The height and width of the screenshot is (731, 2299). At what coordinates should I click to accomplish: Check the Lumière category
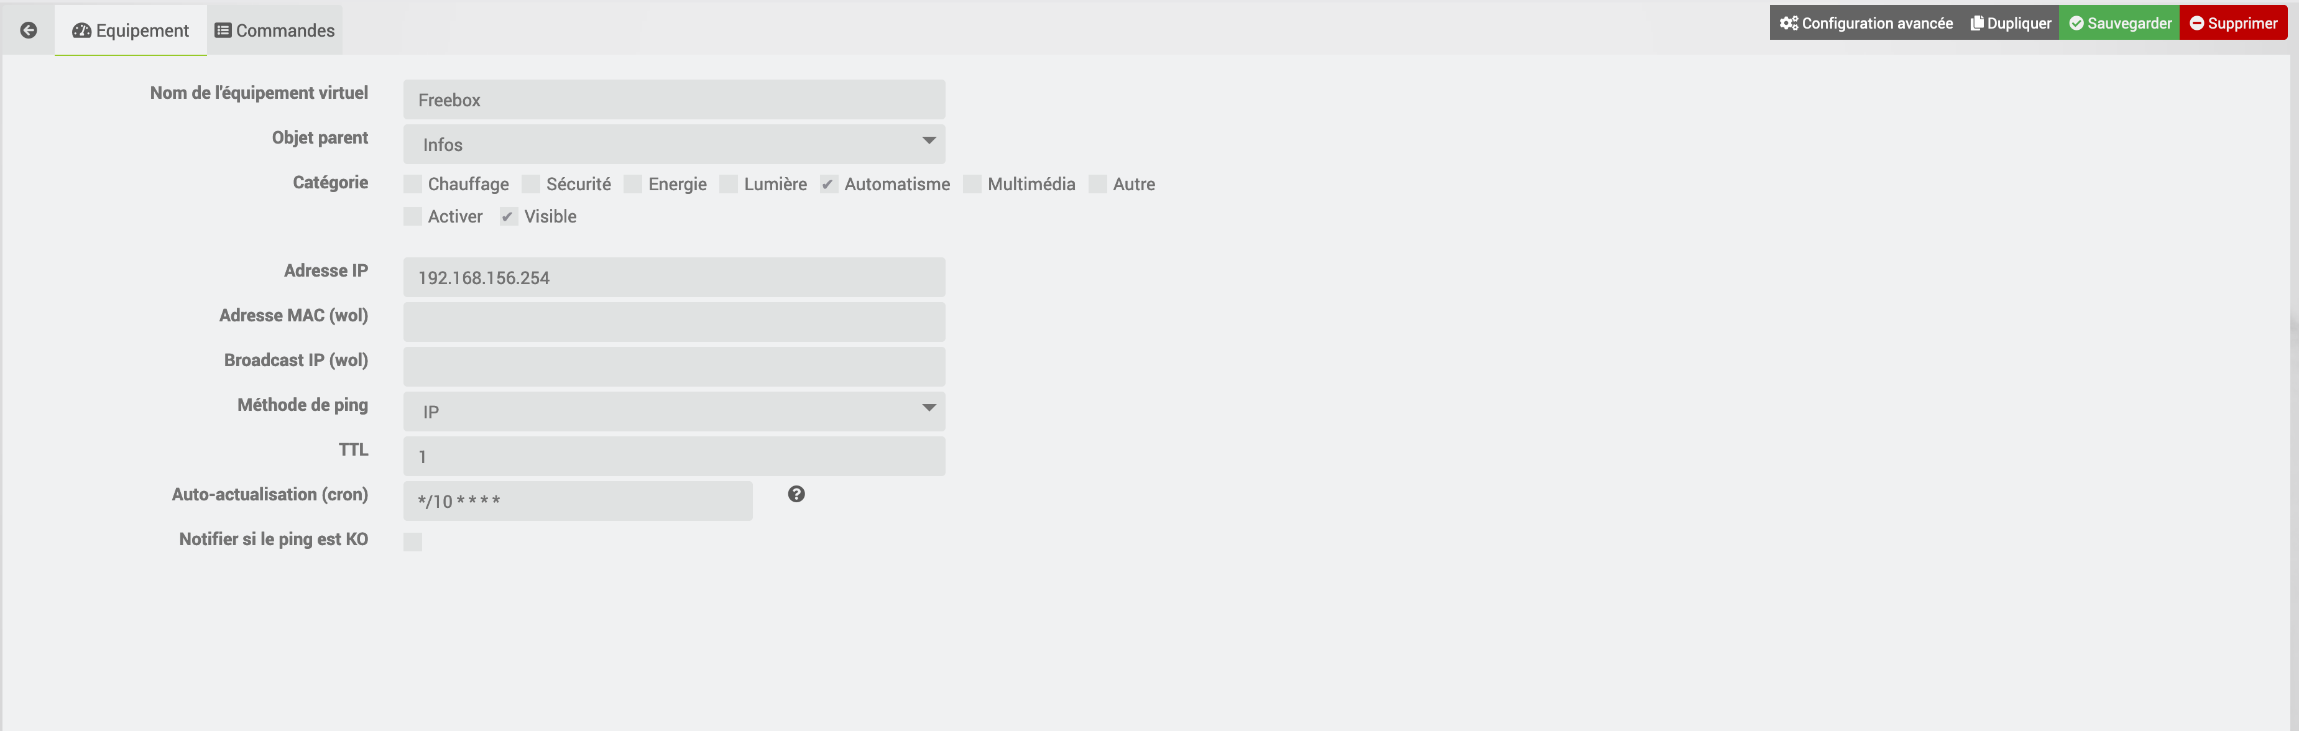[x=728, y=185]
